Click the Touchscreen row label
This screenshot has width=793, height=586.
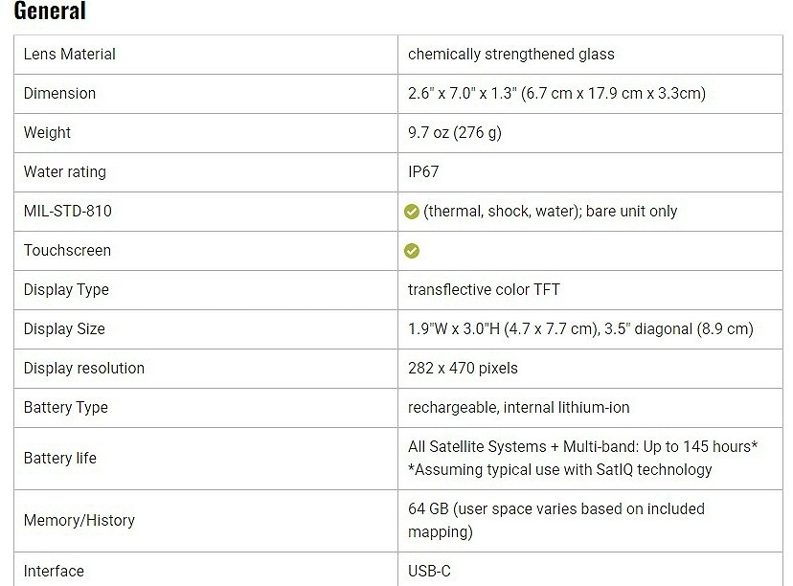[68, 251]
